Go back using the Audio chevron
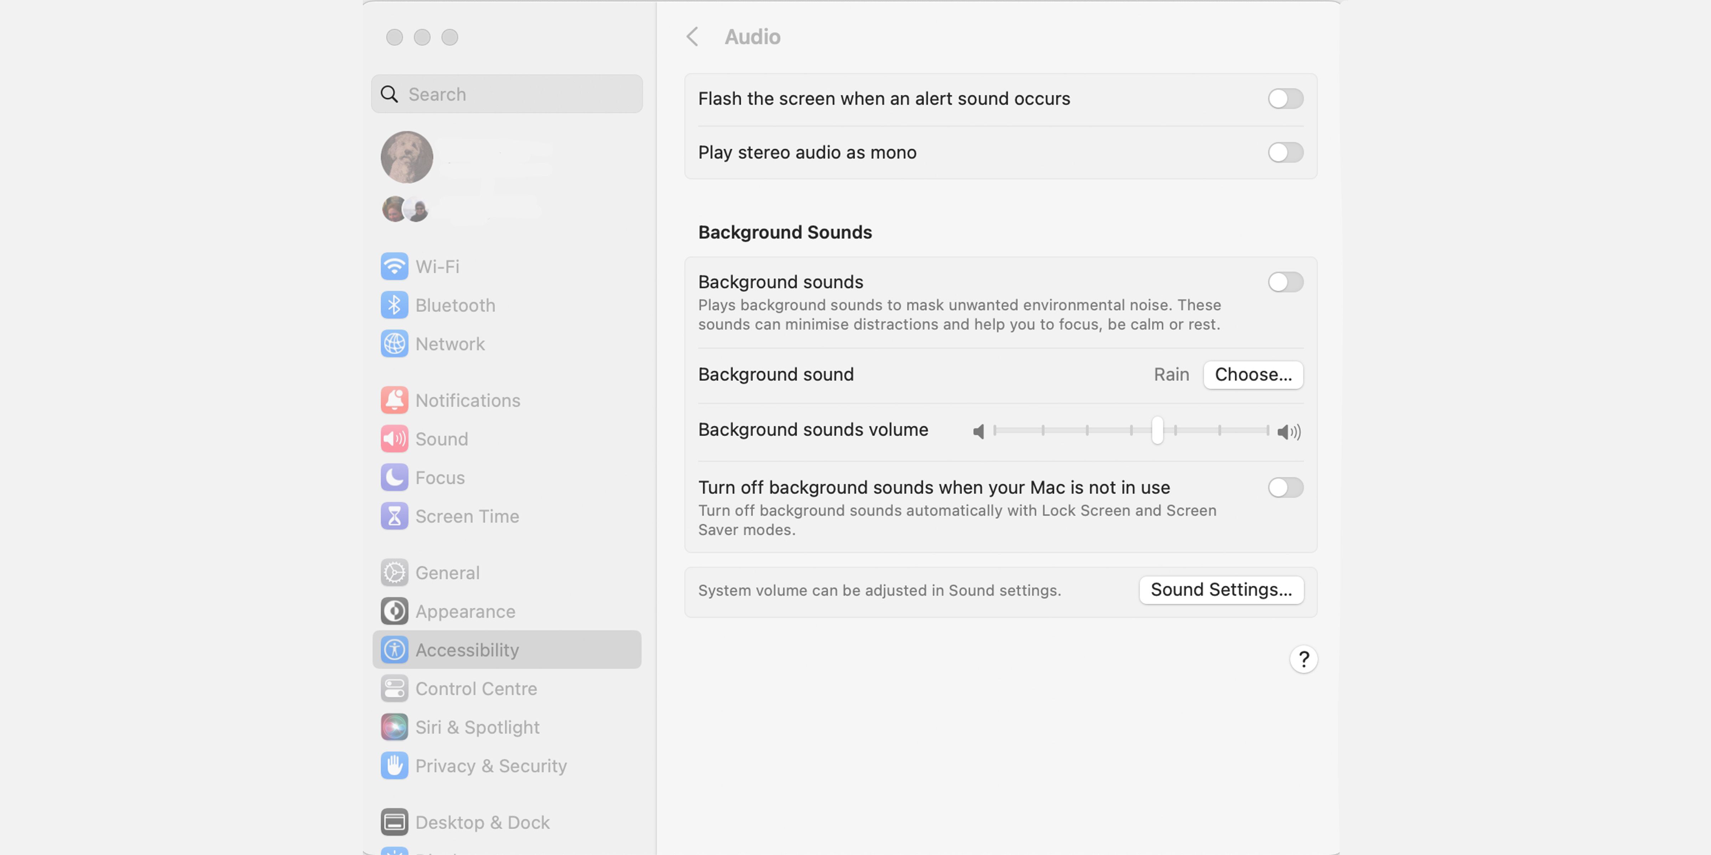This screenshot has width=1711, height=855. [692, 36]
